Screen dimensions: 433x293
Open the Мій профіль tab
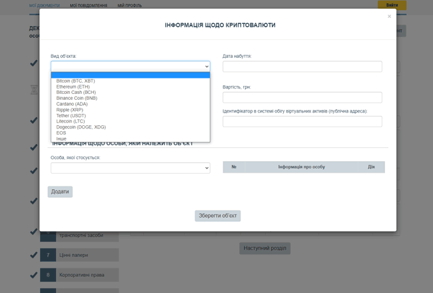click(x=129, y=5)
